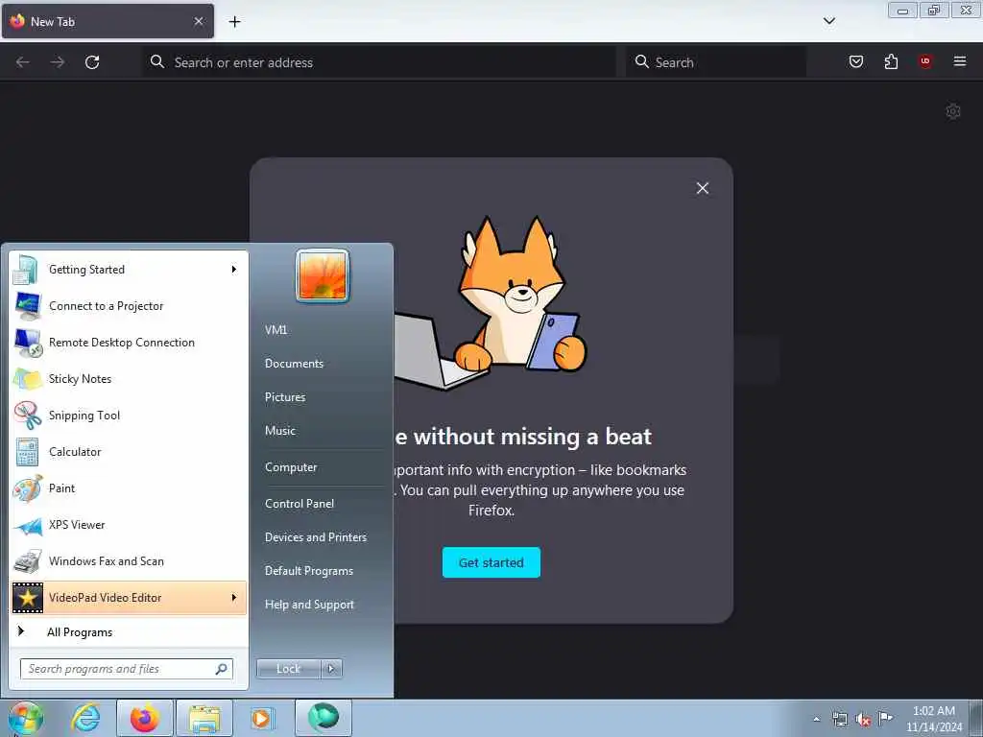Open VideoPad Video Editor star icon

[x=28, y=598]
